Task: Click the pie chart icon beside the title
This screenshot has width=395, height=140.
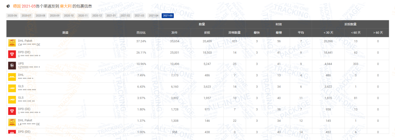Action: coord(8,6)
